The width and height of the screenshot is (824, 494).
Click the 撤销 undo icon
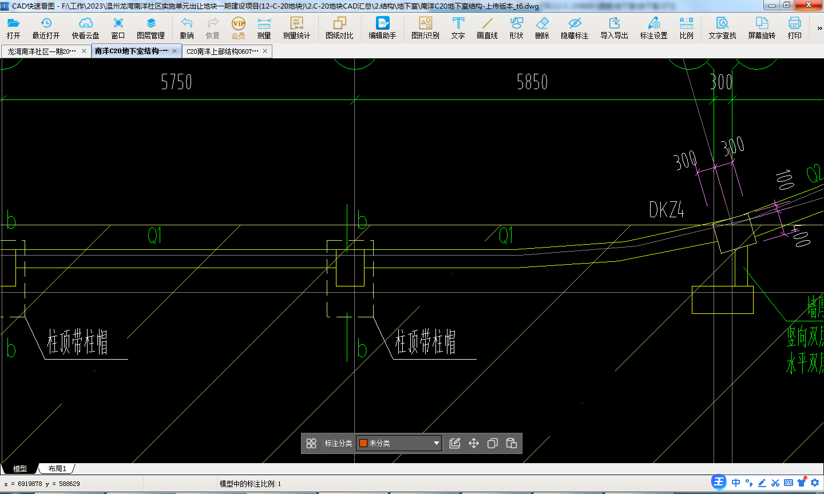pos(187,27)
